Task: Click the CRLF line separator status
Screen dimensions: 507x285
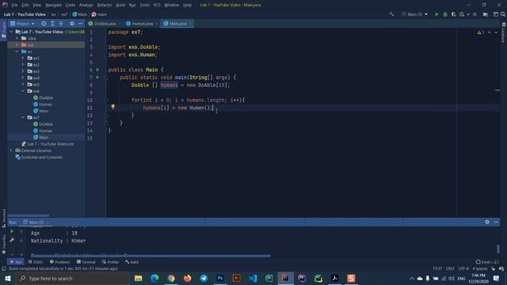Action: coord(450,268)
